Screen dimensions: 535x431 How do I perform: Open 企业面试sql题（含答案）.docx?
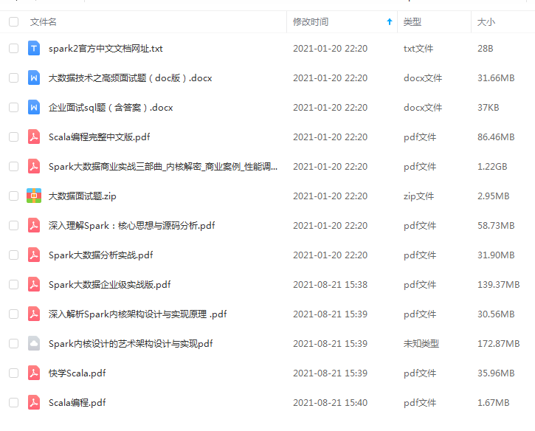(111, 108)
